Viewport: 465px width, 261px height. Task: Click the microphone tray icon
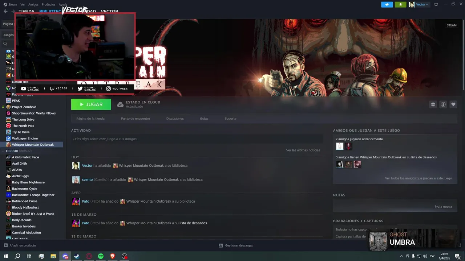pyautogui.click(x=413, y=256)
